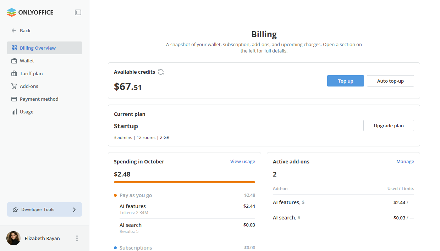Click the $67.51 credits amount

pyautogui.click(x=128, y=87)
